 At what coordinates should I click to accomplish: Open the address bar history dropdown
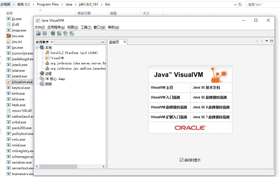point(235,5)
